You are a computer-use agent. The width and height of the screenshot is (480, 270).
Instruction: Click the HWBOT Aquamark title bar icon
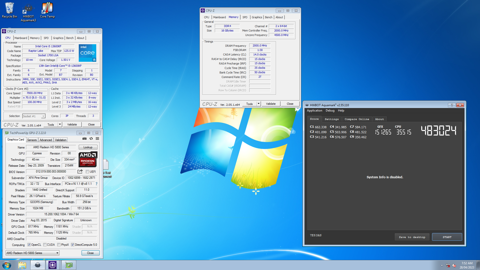tap(307, 105)
